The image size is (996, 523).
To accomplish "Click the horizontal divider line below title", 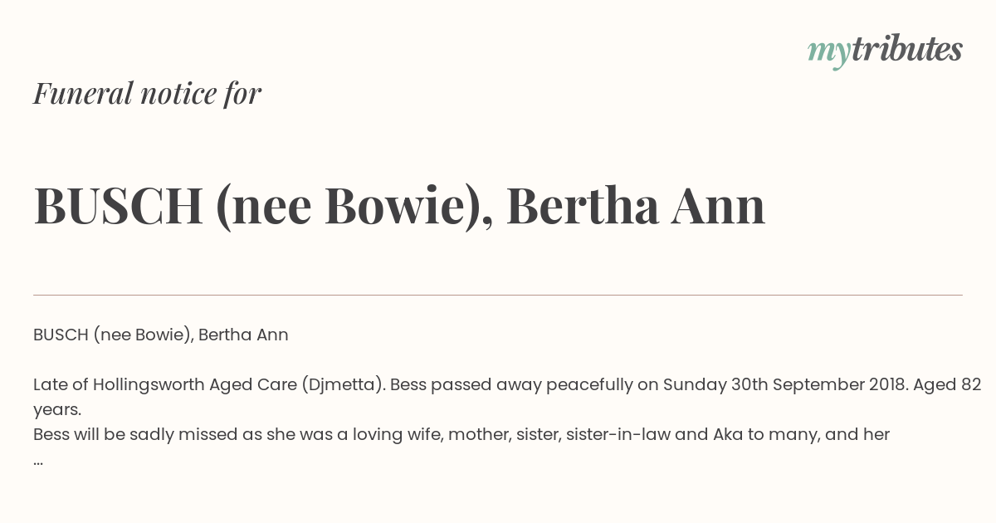I will click(498, 295).
